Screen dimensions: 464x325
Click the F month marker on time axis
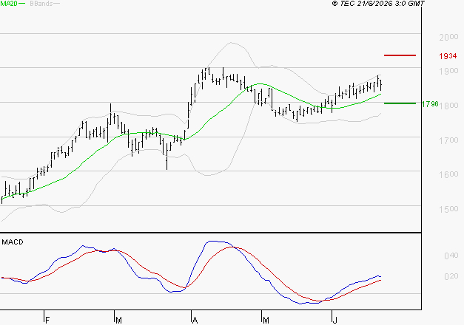[47, 321]
